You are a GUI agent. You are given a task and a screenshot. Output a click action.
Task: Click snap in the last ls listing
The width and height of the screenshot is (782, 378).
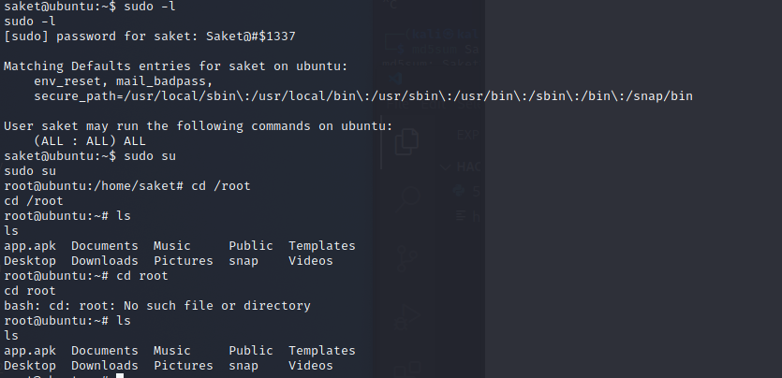[x=243, y=366]
